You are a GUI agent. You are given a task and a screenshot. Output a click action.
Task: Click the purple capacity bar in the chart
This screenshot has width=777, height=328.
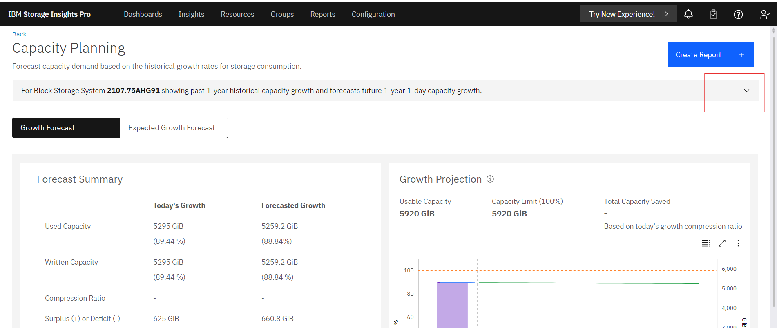(x=452, y=305)
